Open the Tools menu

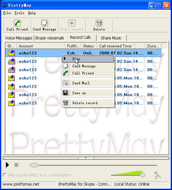click(x=19, y=13)
